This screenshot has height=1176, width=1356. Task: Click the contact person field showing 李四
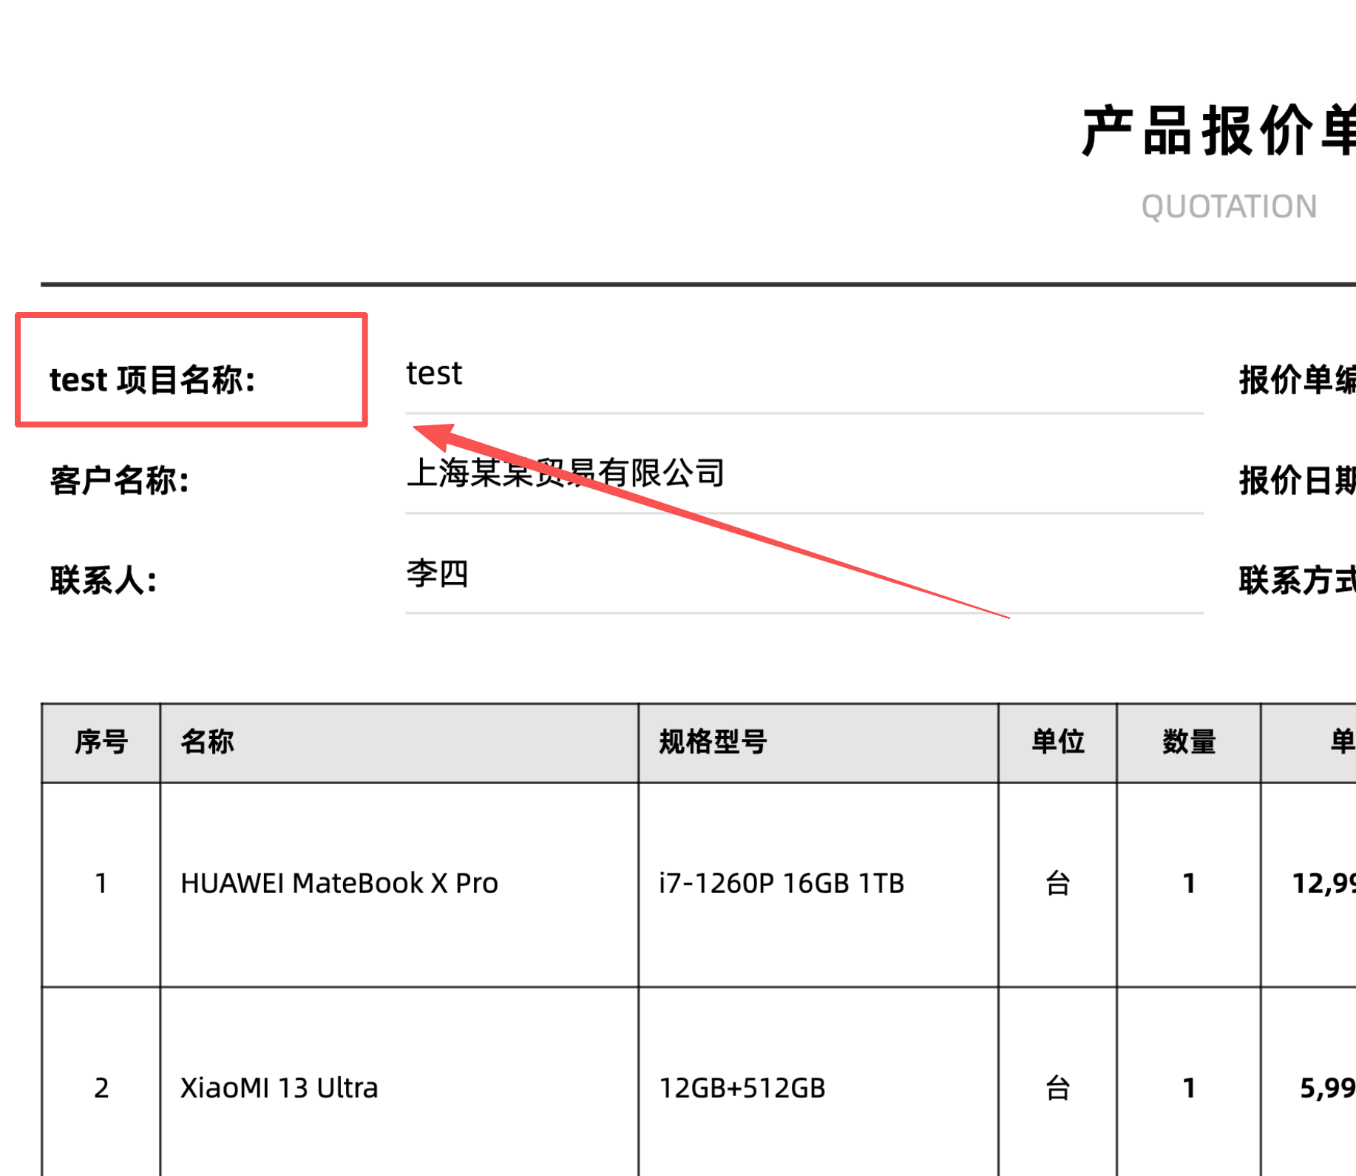point(438,575)
